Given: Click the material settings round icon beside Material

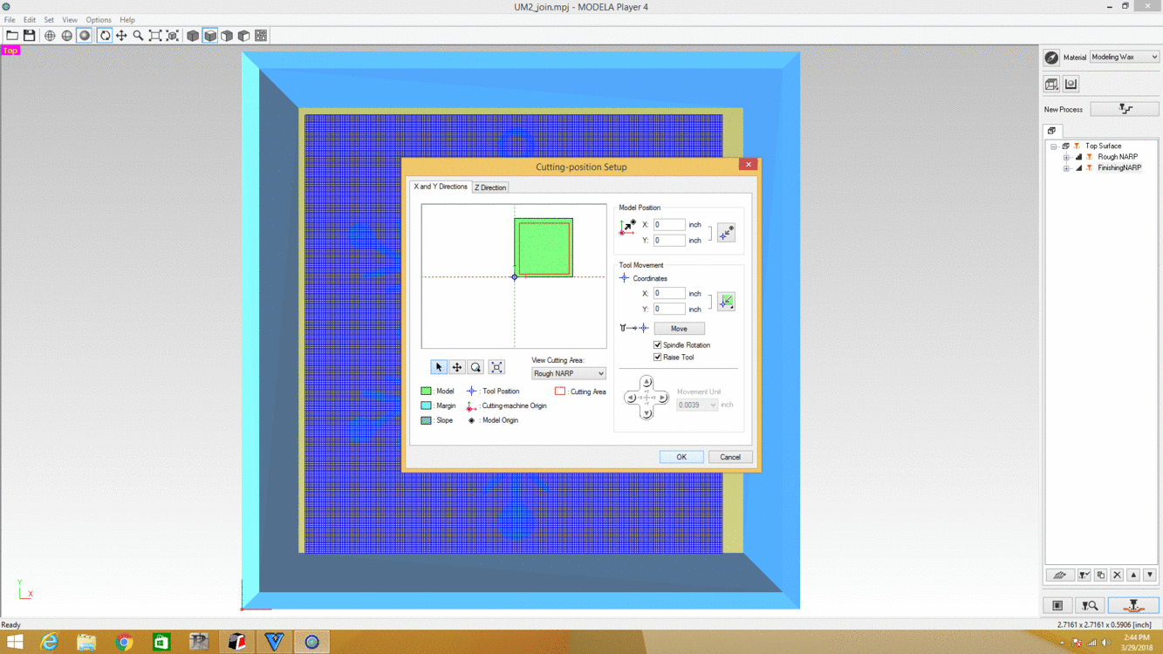Looking at the screenshot, I should click(1051, 58).
